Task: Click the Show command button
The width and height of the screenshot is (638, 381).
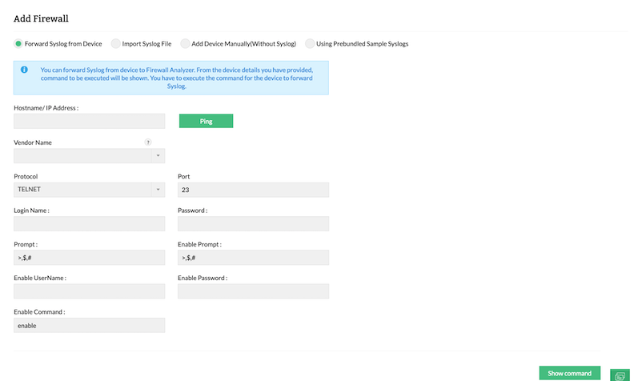Action: coord(570,373)
